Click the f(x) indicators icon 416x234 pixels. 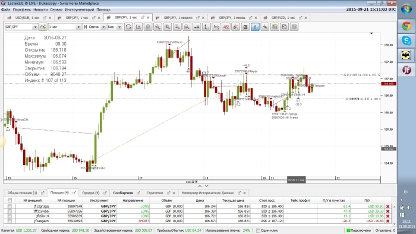(x=216, y=27)
